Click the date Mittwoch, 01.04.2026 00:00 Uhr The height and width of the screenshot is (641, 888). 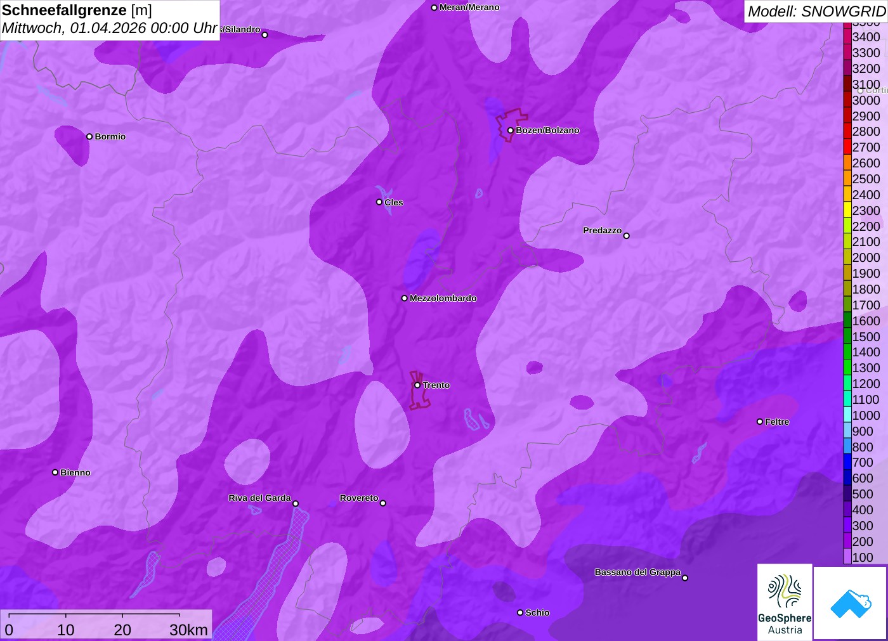(x=110, y=29)
